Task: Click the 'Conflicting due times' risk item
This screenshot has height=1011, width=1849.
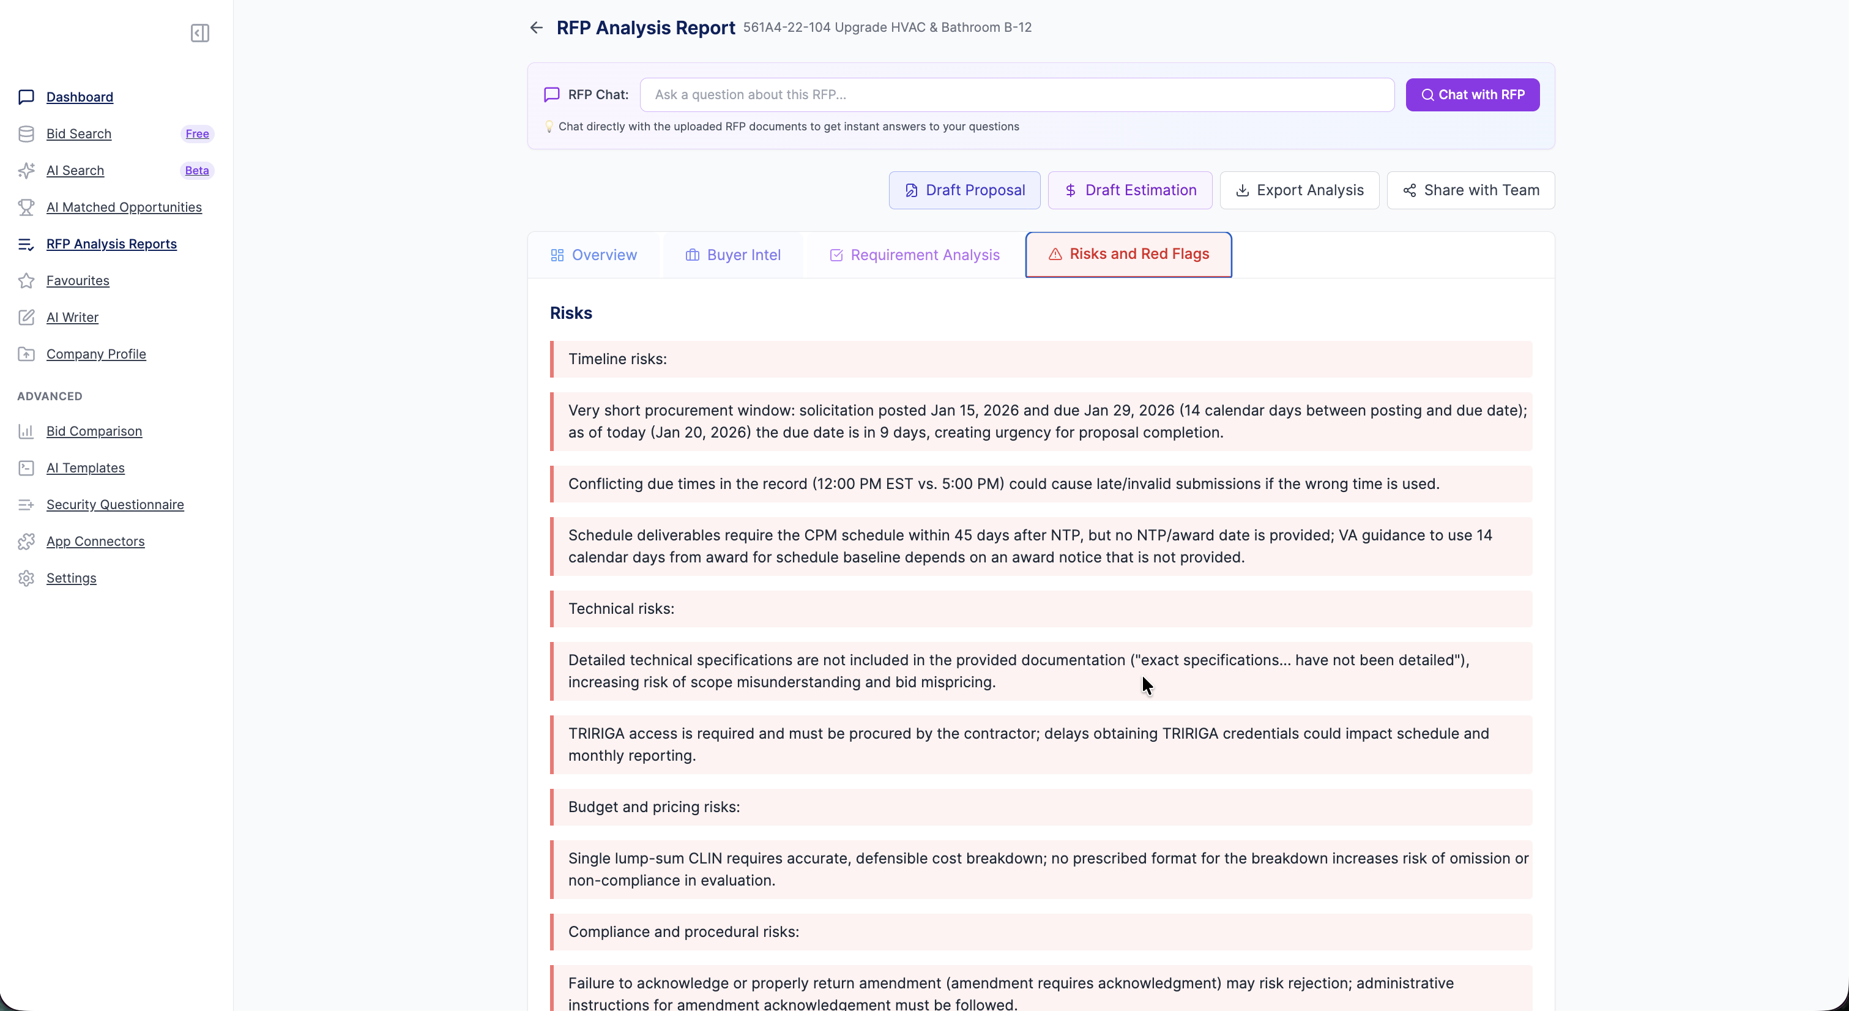Action: click(1041, 484)
